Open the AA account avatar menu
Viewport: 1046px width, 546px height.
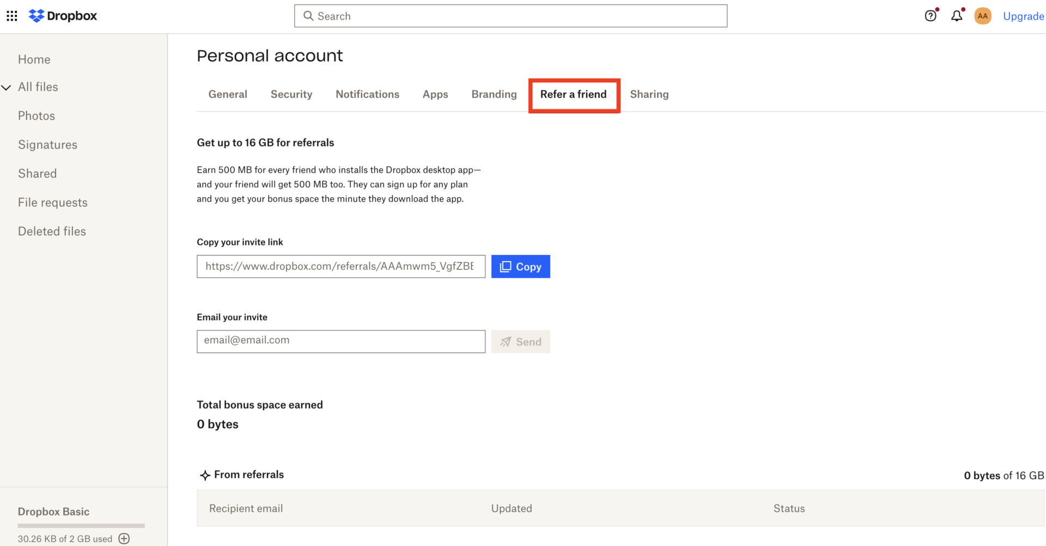[983, 16]
